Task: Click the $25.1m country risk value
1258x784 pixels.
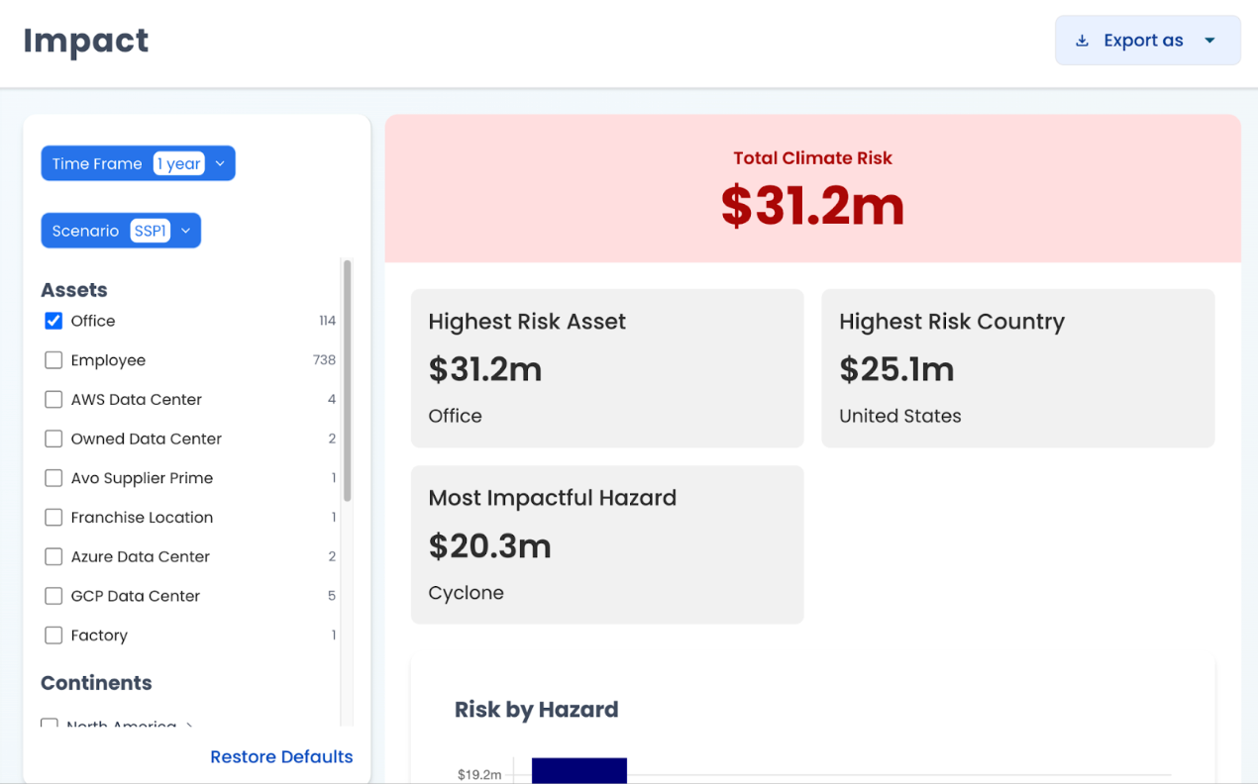Action: click(x=896, y=369)
